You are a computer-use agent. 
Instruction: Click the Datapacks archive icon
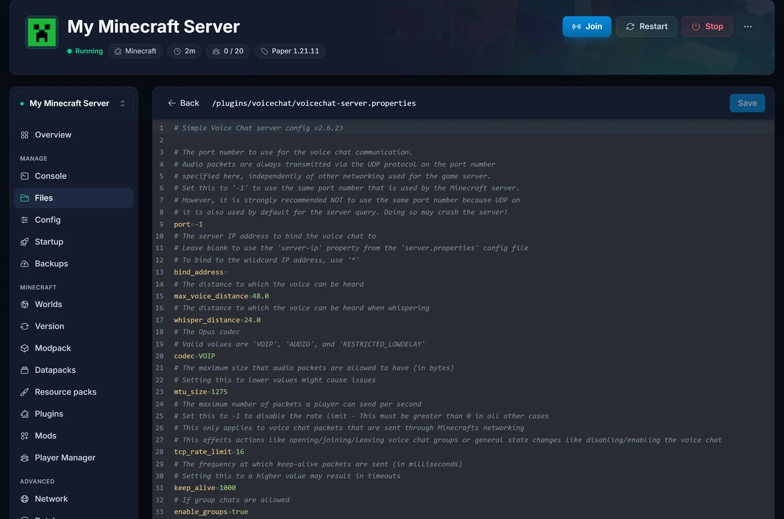(x=24, y=370)
